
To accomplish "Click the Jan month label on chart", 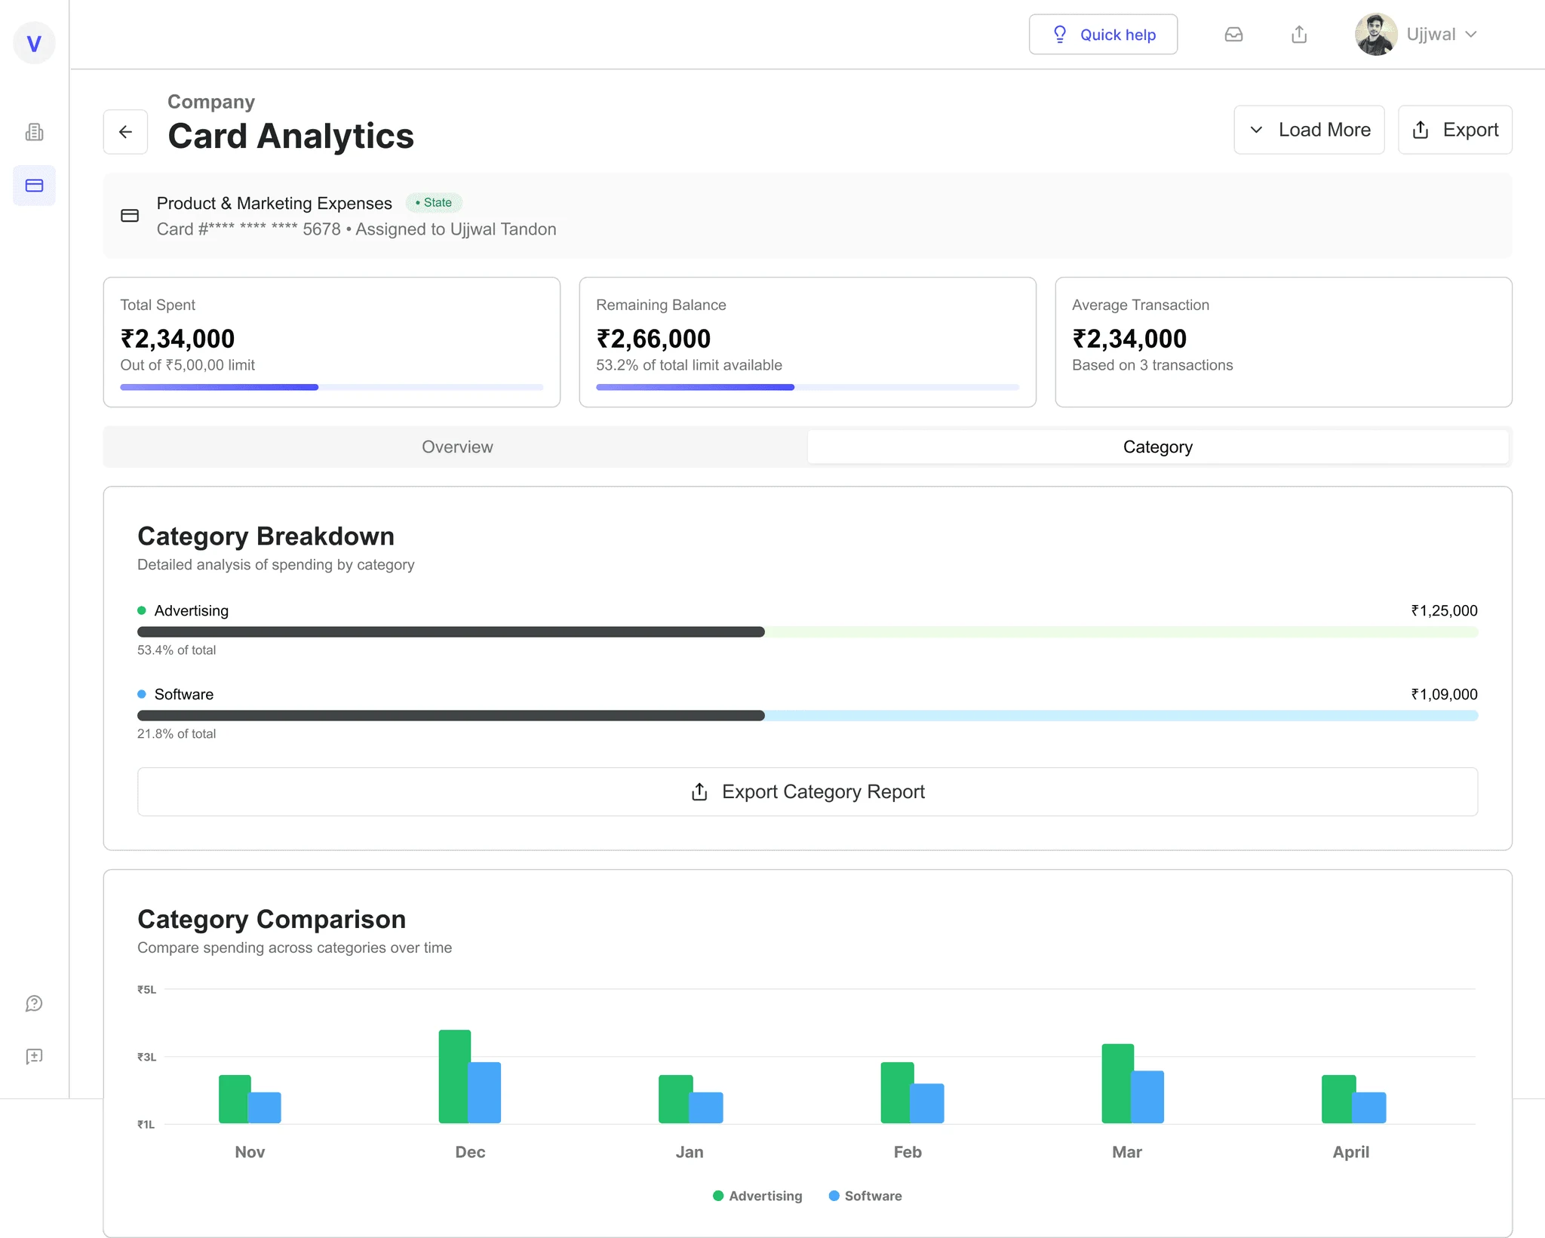I will click(690, 1152).
